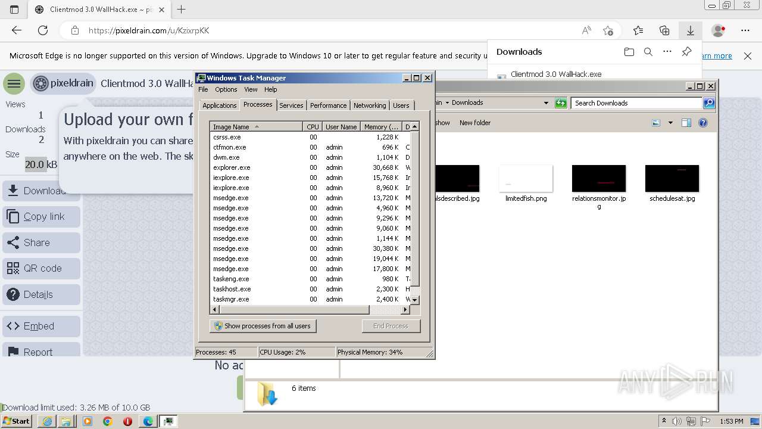Refresh the pixeldrain page
This screenshot has height=429, width=762.
coord(43,30)
